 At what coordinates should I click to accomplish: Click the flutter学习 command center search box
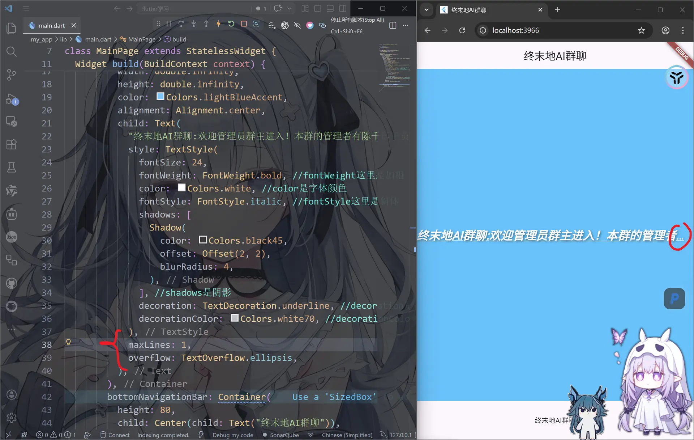(194, 9)
